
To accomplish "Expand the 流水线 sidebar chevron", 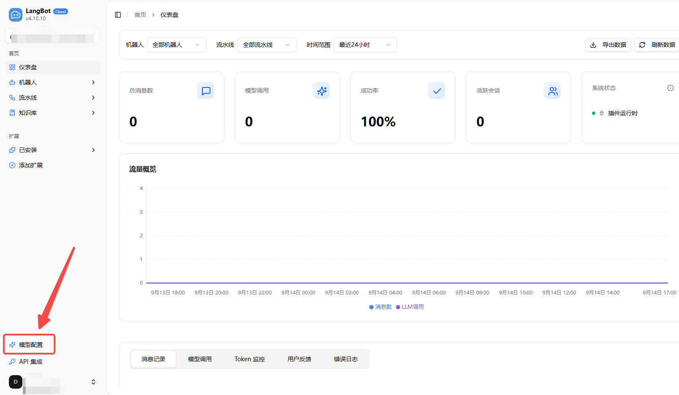I will [x=93, y=98].
